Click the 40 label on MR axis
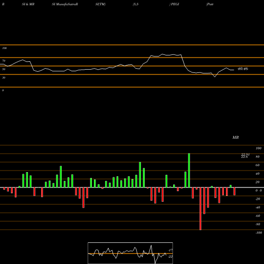This screenshot has height=264, width=264. [x=258, y=174]
